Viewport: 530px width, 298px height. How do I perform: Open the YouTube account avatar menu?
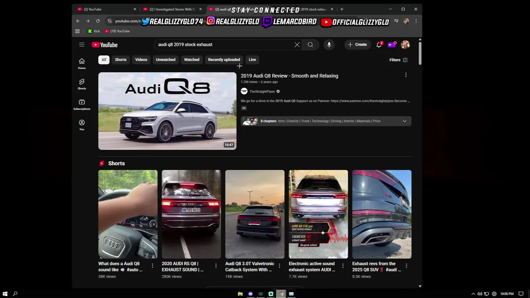click(x=405, y=45)
